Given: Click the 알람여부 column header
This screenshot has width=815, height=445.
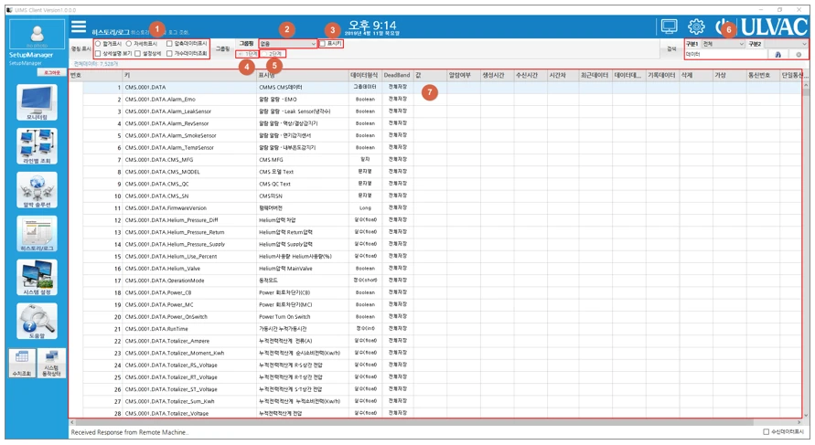Looking at the screenshot, I should click(x=464, y=76).
